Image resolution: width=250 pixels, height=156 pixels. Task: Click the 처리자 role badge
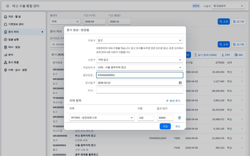(x=196, y=6)
